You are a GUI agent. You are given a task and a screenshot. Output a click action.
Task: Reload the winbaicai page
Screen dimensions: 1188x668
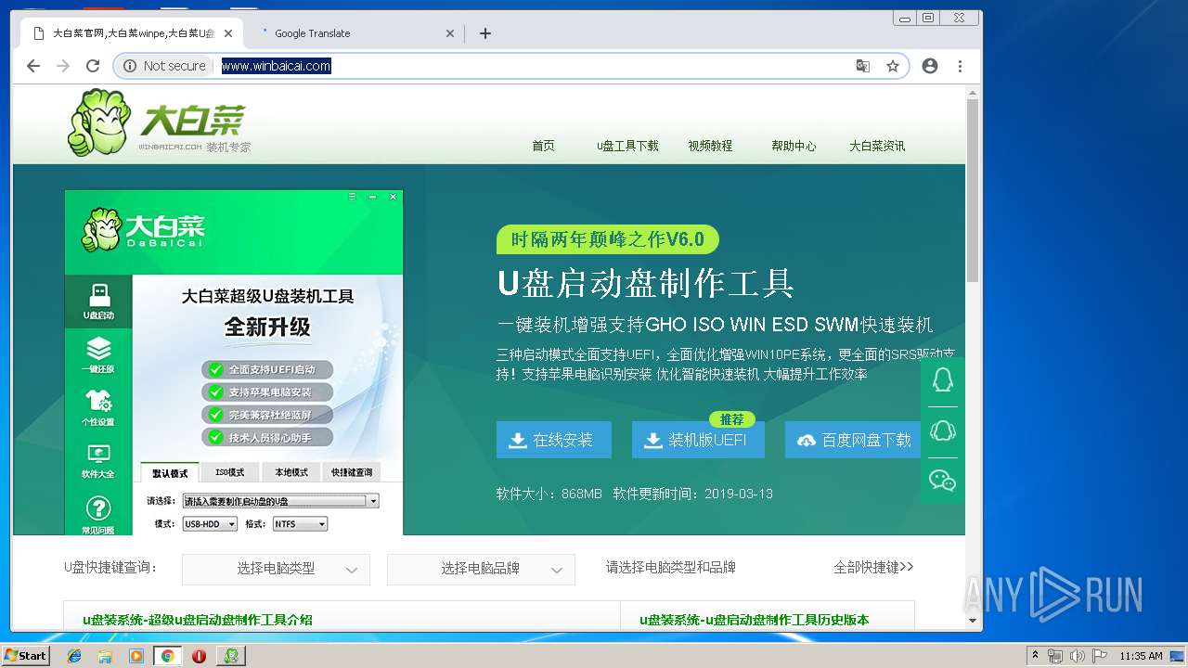(93, 66)
